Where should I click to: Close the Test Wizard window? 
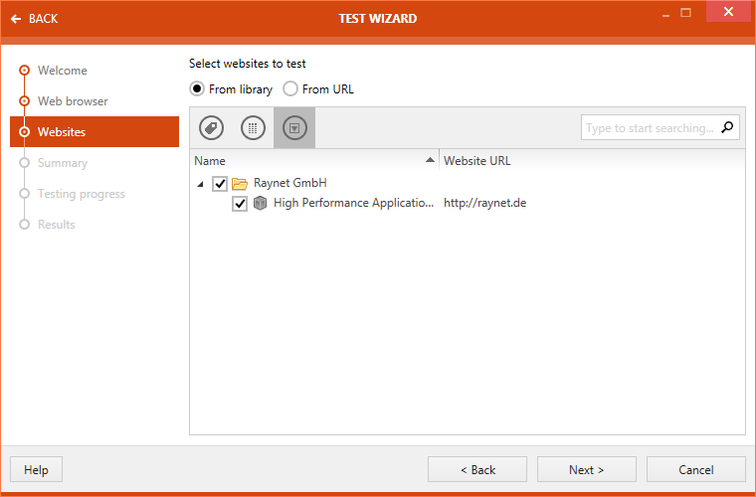pos(728,12)
